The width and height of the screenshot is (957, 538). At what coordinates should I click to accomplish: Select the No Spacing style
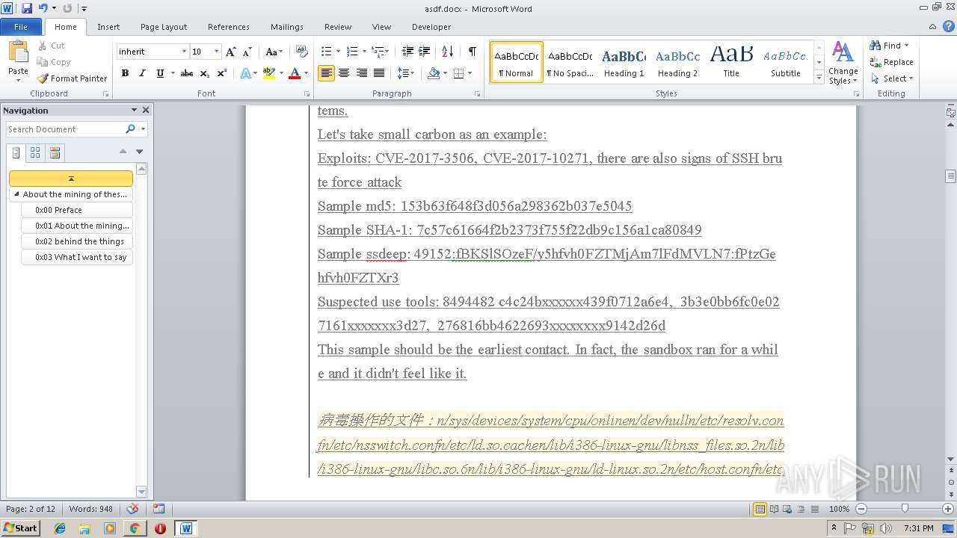[x=570, y=62]
